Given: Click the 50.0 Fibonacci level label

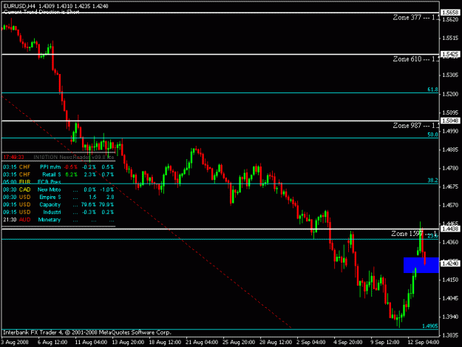Looking at the screenshot, I should [432, 135].
